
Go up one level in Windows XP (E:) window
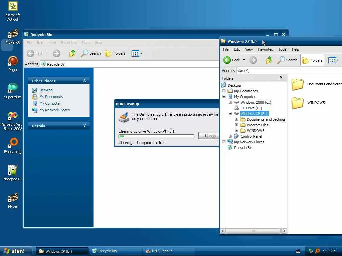(269, 60)
